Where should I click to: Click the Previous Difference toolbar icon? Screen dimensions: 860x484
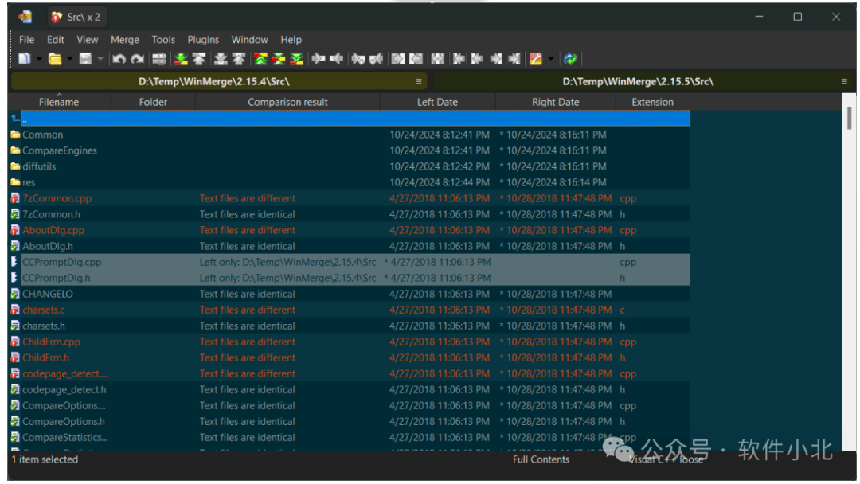tap(198, 59)
